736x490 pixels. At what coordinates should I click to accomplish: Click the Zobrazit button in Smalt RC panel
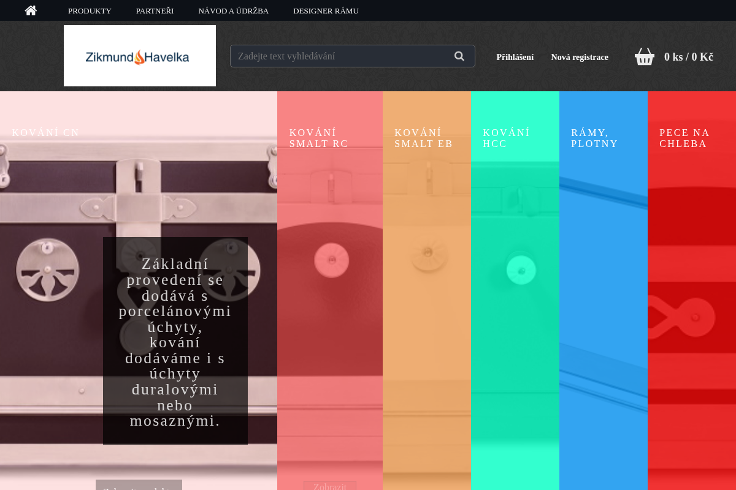click(330, 486)
